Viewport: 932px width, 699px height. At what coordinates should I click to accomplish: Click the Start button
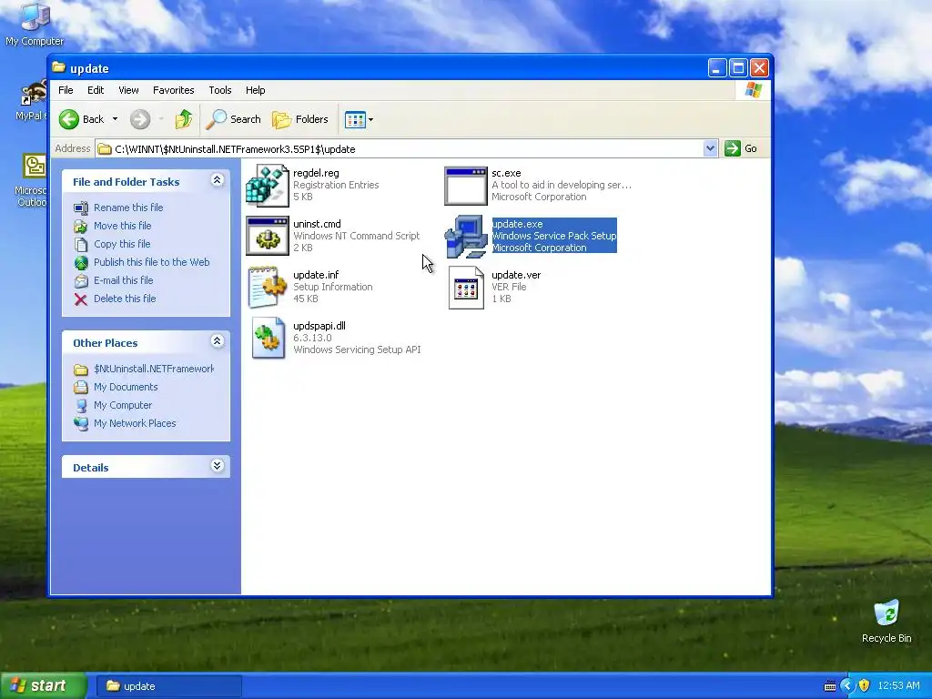44,686
